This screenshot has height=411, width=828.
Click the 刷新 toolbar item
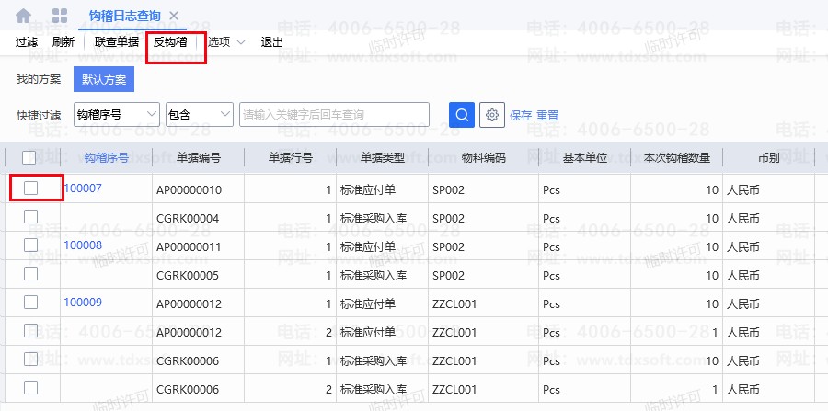[x=63, y=41]
